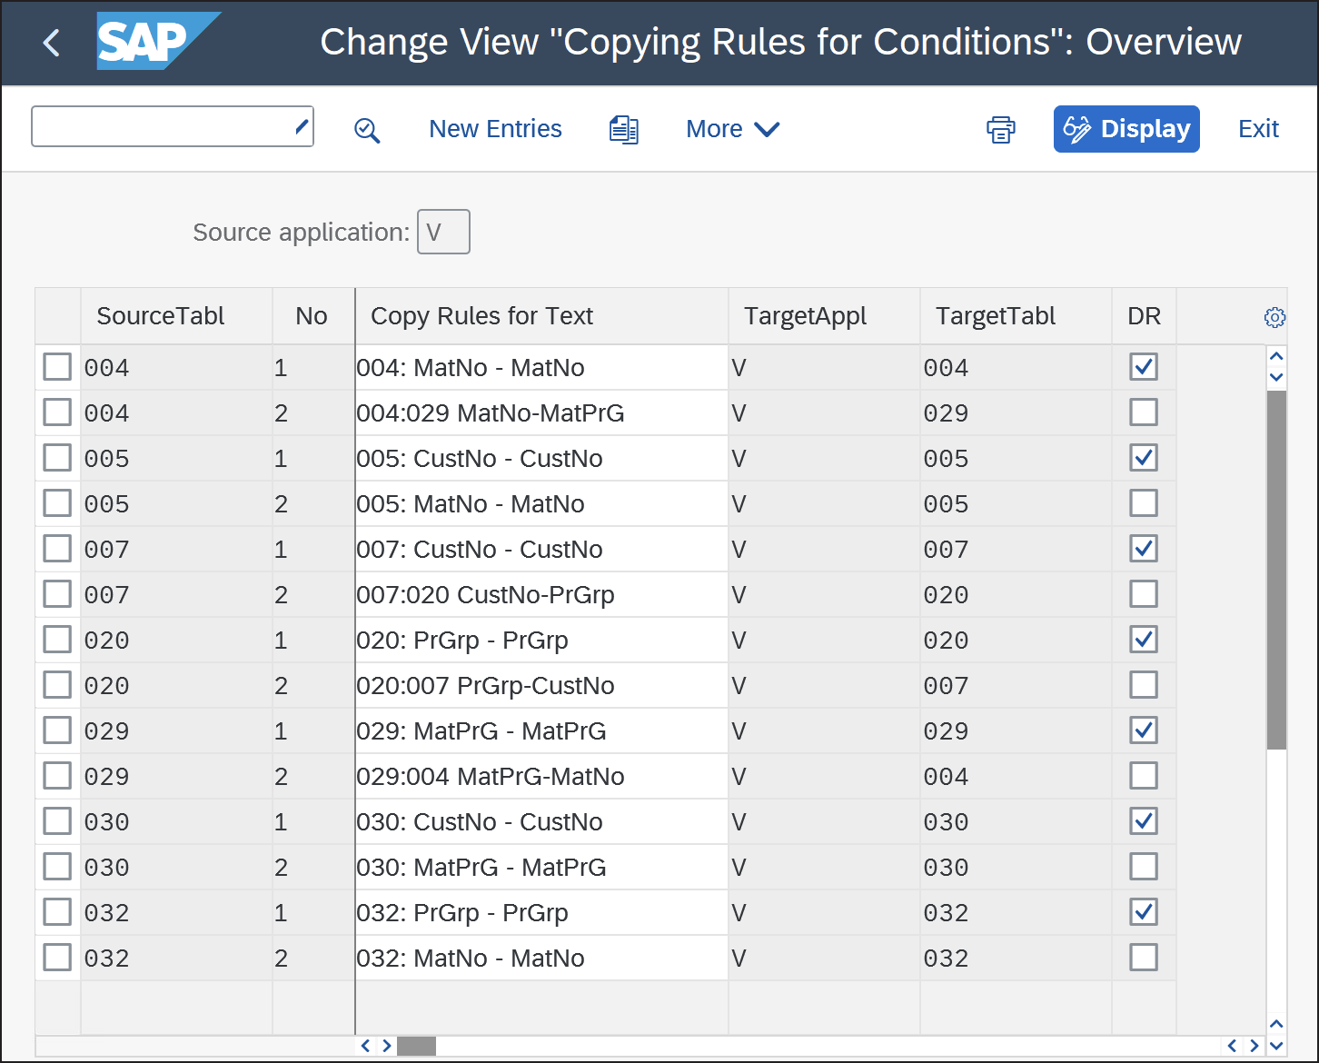Screen dimensions: 1319x1063
Task: Open the print icon
Action: (x=1001, y=130)
